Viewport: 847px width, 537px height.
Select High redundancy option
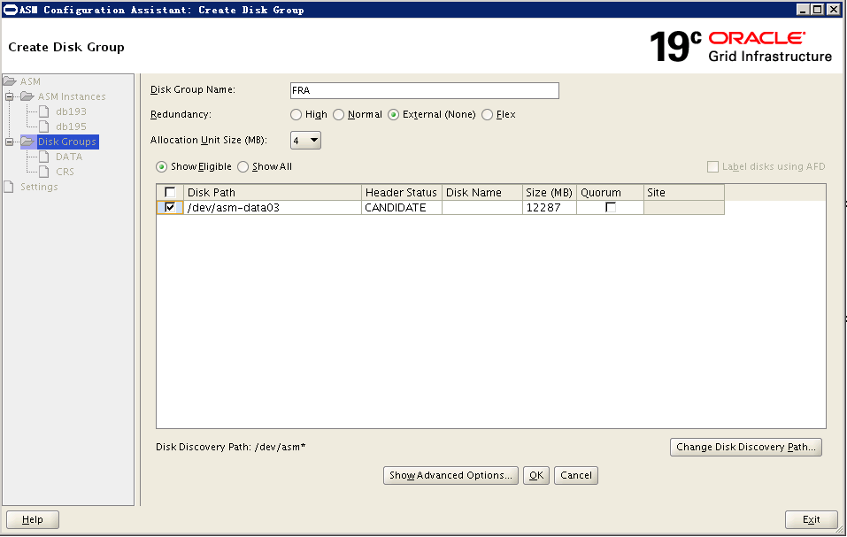pyautogui.click(x=296, y=115)
